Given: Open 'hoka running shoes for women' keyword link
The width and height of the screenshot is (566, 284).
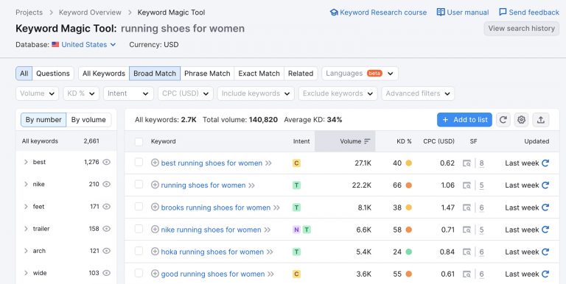Looking at the screenshot, I should (212, 252).
